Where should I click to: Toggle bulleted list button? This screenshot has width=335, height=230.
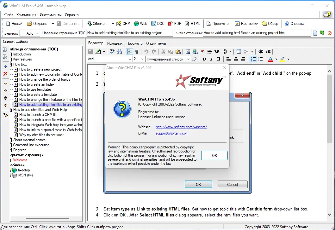[x=260, y=59]
